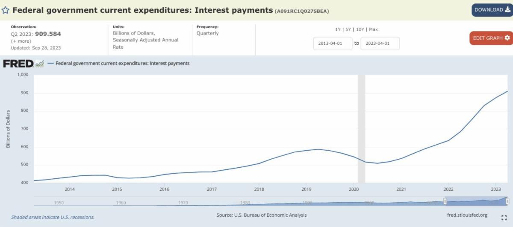Screen dimensions: 513x227
Task: Expand the "(+ more)" observations link
Action: (x=20, y=41)
